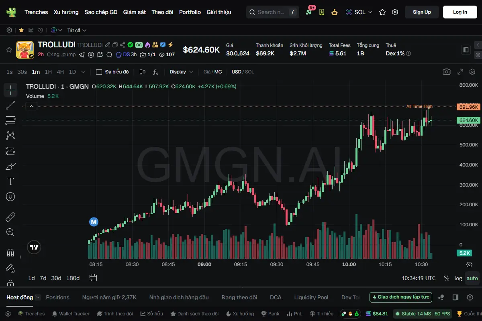
Task: Toggle magnet mode in drawing toolbar
Action: (10, 253)
